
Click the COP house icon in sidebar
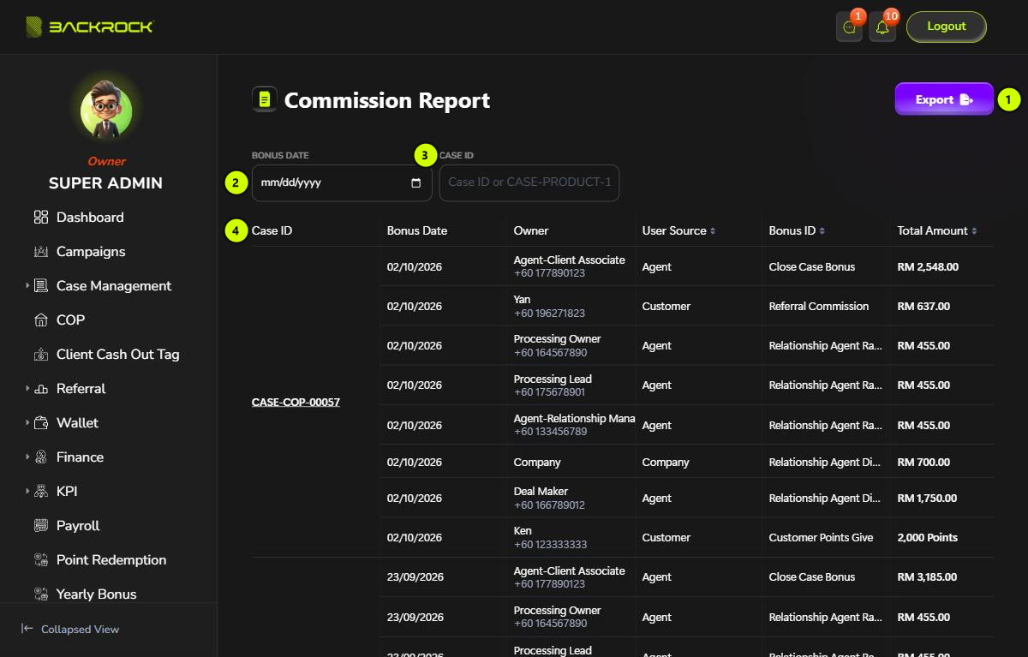(x=41, y=320)
